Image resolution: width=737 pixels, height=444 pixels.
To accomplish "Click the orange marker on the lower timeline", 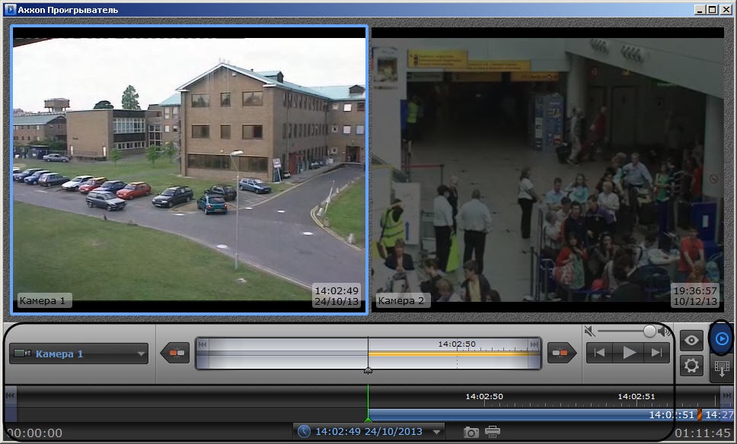I will click(699, 415).
